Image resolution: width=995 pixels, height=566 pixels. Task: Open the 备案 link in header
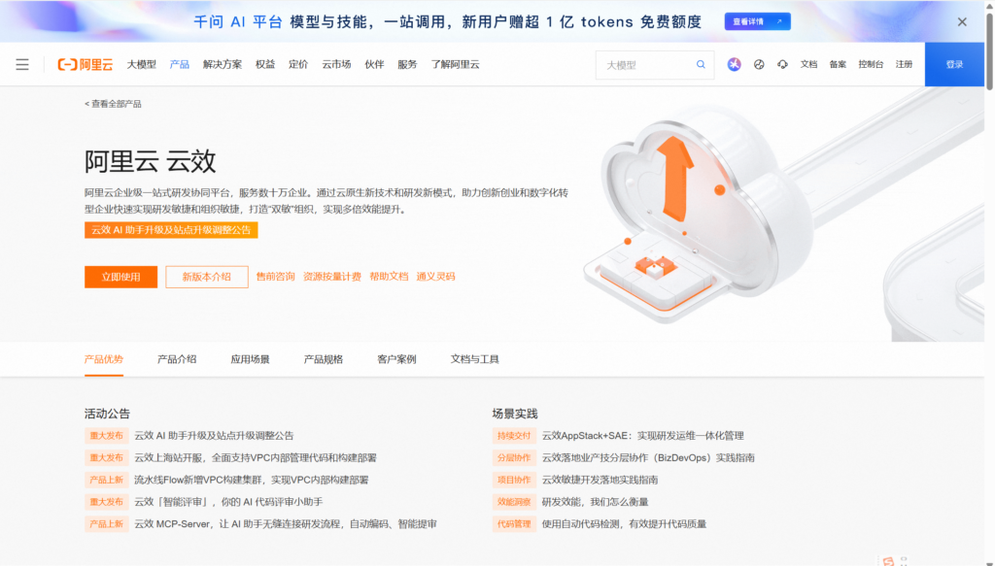(838, 65)
